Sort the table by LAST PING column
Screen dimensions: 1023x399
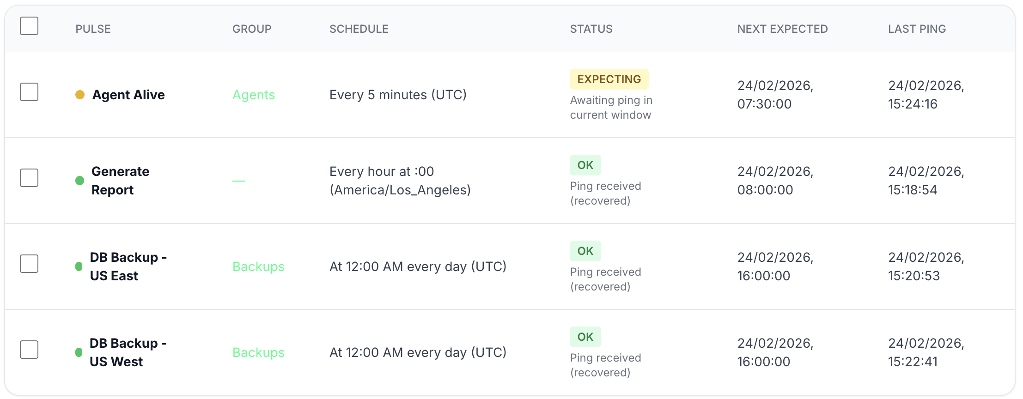(x=917, y=29)
